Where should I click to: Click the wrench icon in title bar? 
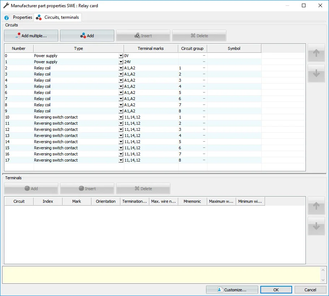click(x=6, y=6)
